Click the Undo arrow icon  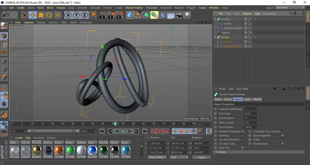point(6,15)
